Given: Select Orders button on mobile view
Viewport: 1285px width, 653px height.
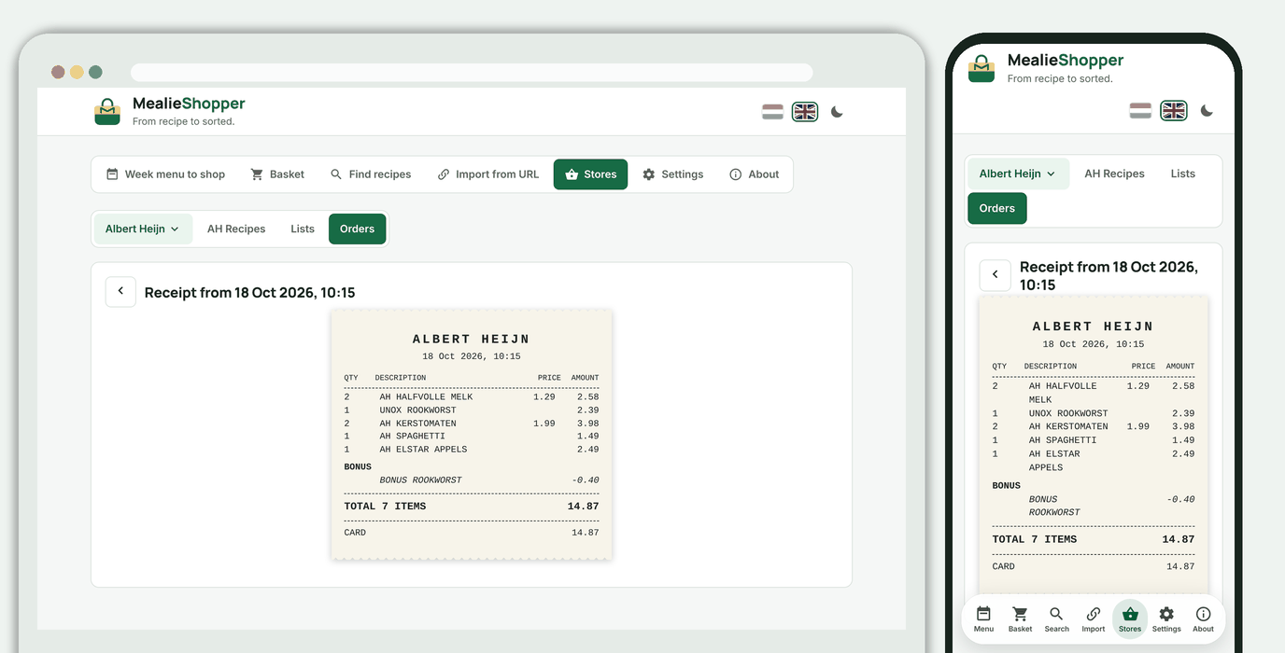Looking at the screenshot, I should pos(996,208).
